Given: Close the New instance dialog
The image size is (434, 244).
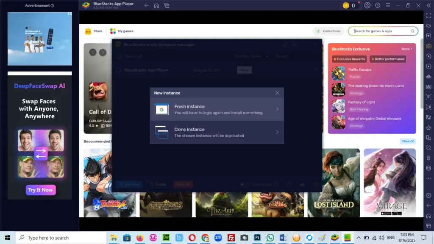Looking at the screenshot, I should [277, 93].
